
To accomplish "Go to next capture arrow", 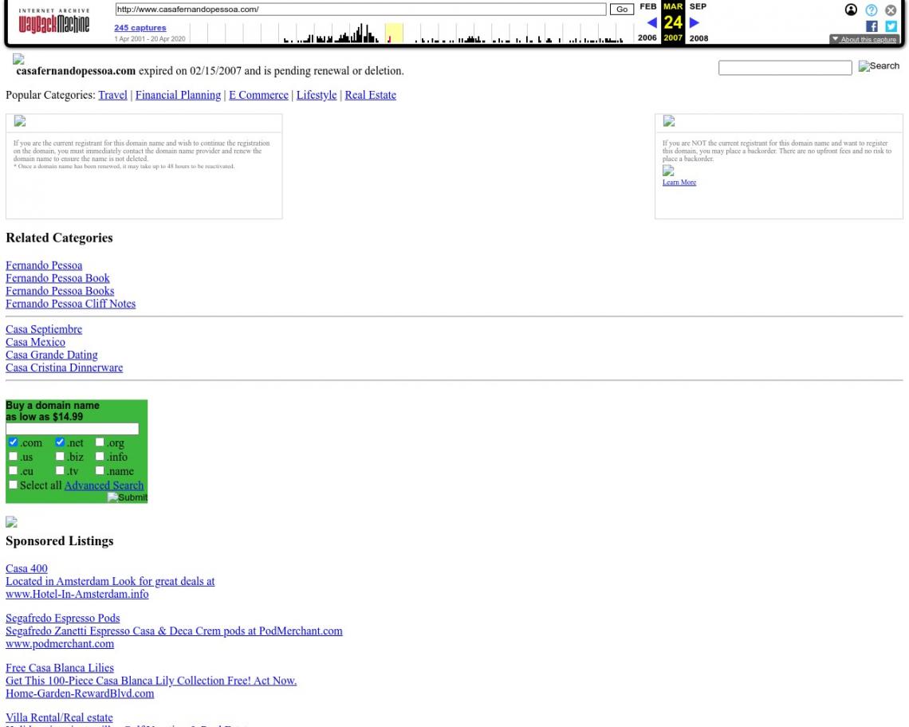I will click(x=694, y=22).
